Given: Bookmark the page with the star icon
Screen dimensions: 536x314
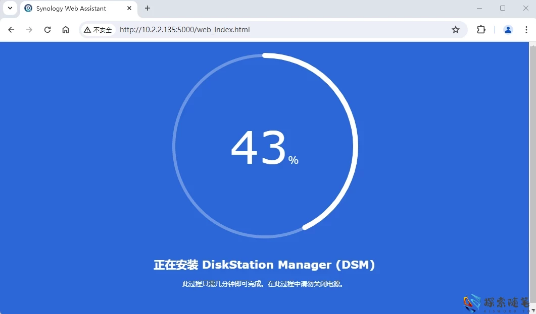Looking at the screenshot, I should tap(456, 30).
